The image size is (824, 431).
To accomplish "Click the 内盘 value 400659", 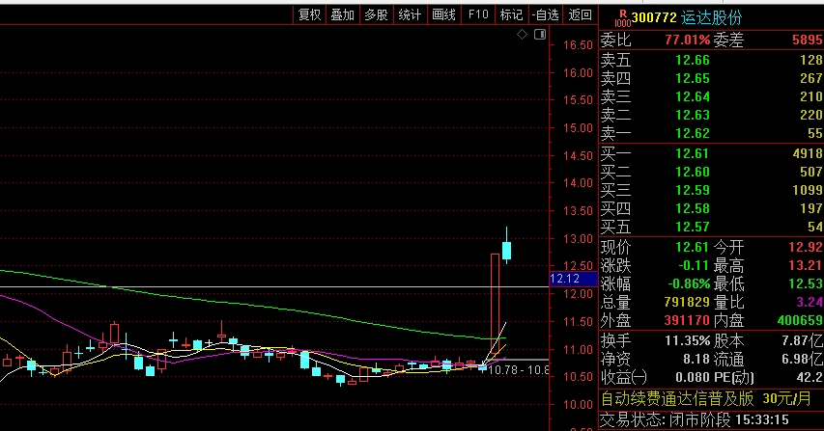I will tap(799, 320).
